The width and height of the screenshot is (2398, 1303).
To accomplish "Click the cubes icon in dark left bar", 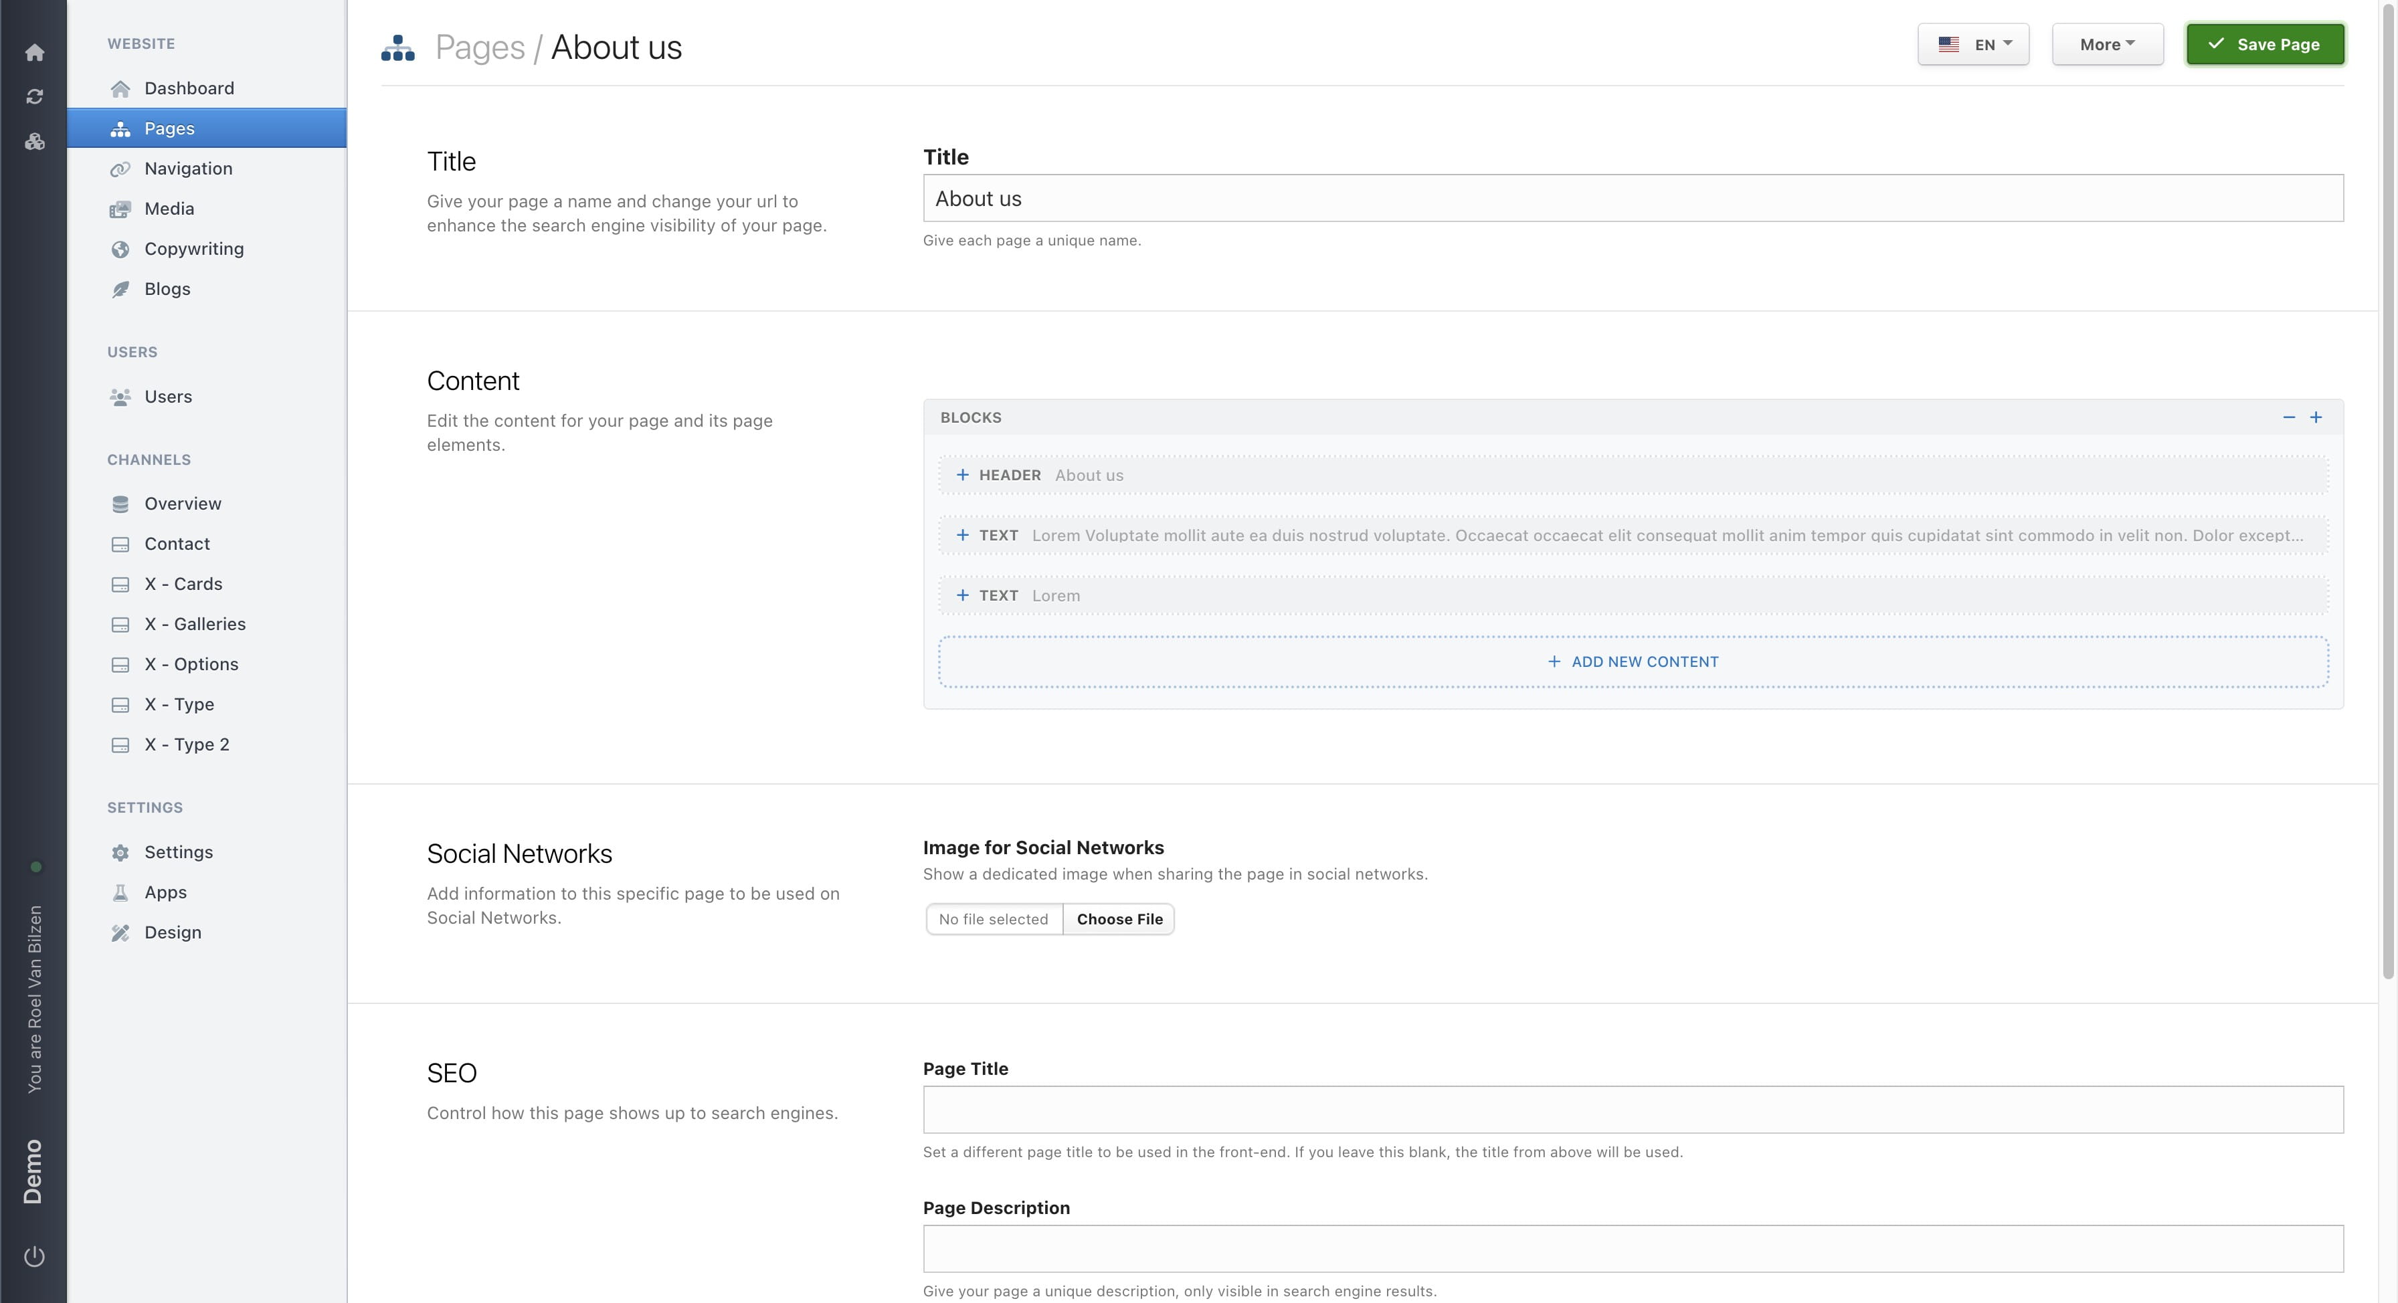I will [34, 141].
